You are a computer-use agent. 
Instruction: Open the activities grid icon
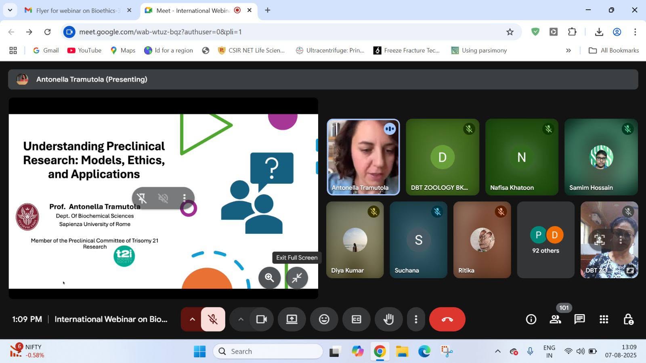(x=604, y=319)
